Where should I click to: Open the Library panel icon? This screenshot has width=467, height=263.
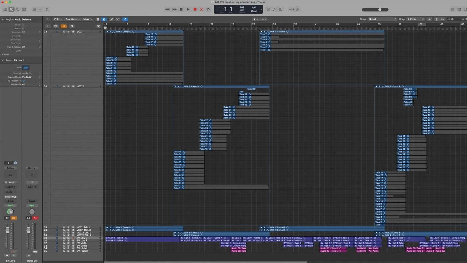pos(5,9)
